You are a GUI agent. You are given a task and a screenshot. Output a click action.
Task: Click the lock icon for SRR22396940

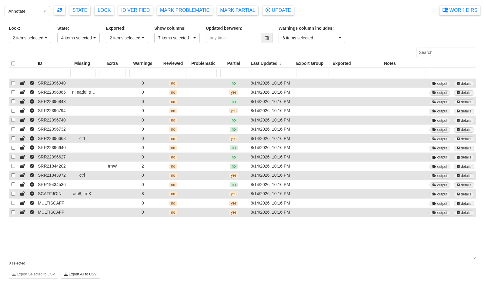(x=22, y=83)
